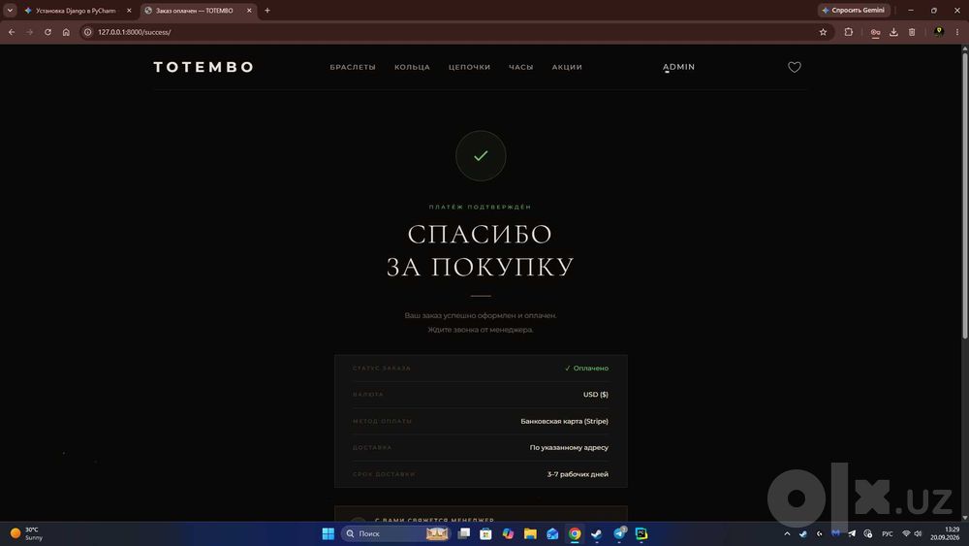Open the Chrome profile avatar
Image resolution: width=969 pixels, height=546 pixels.
click(x=939, y=32)
